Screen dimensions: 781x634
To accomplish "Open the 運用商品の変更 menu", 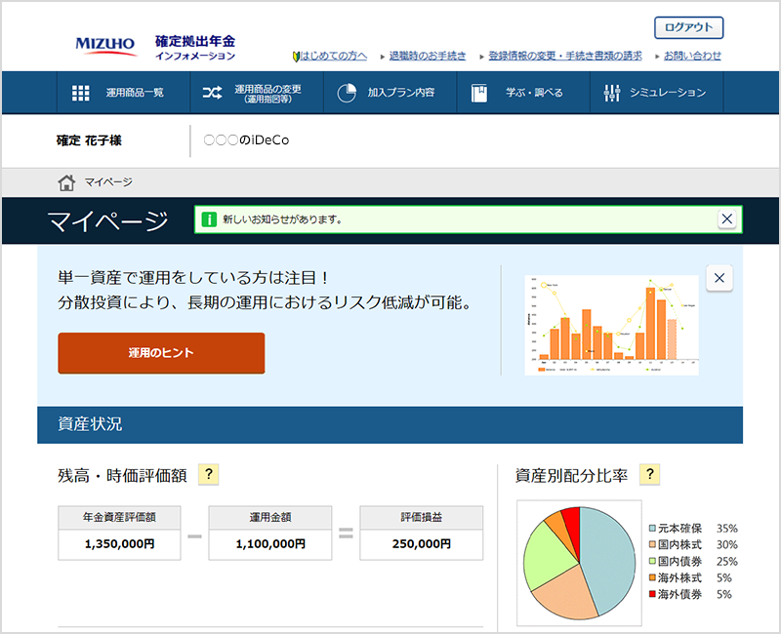I will pyautogui.click(x=257, y=93).
